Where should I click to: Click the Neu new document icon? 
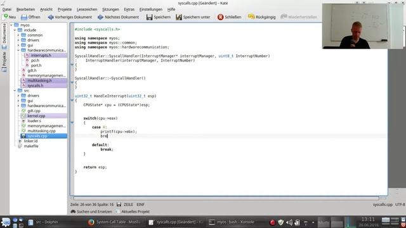6,17
